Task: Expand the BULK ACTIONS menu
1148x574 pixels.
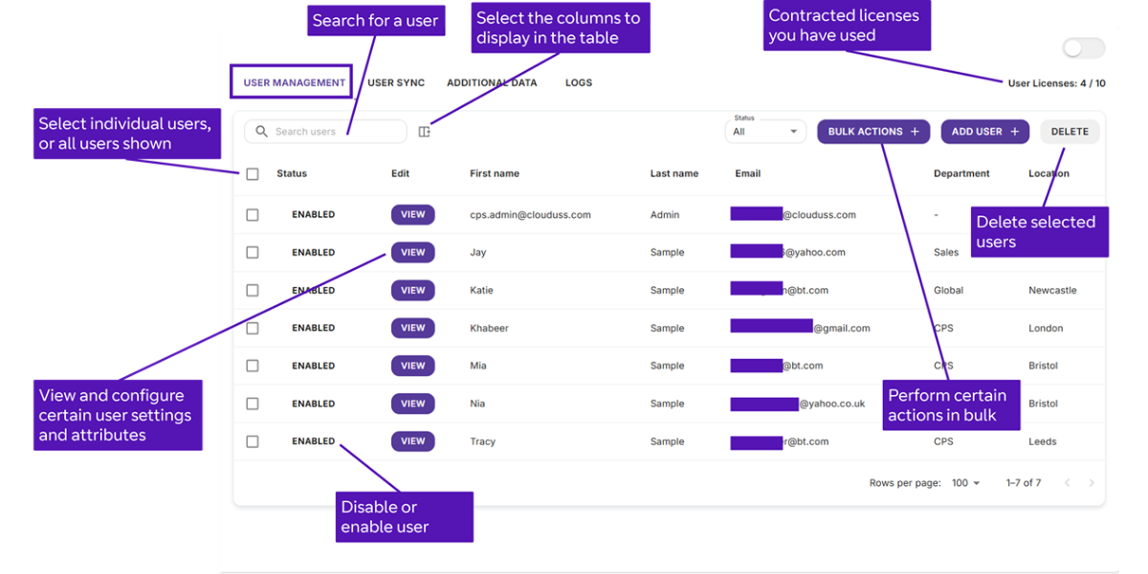Action: [873, 131]
